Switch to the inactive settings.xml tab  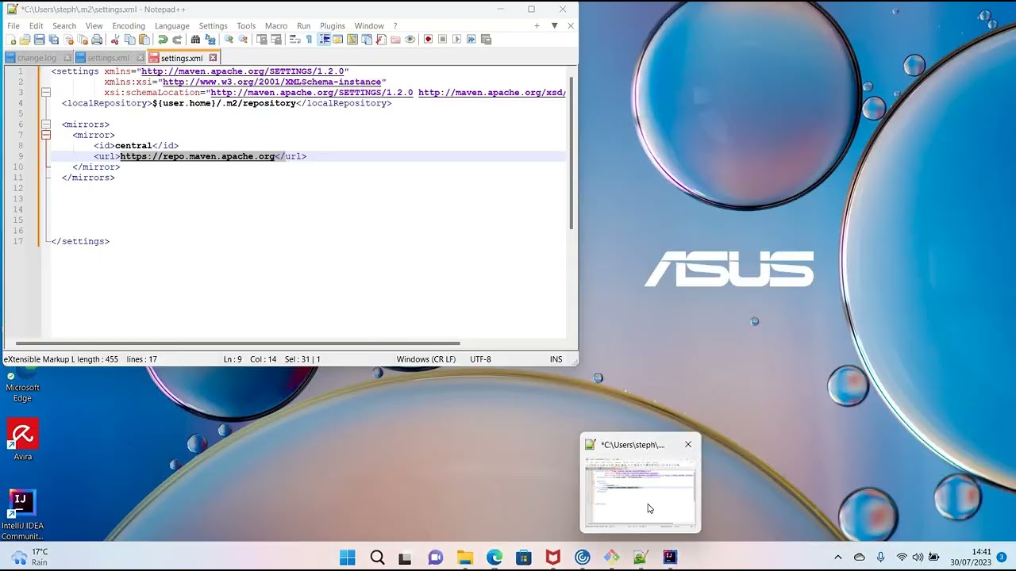(x=108, y=58)
